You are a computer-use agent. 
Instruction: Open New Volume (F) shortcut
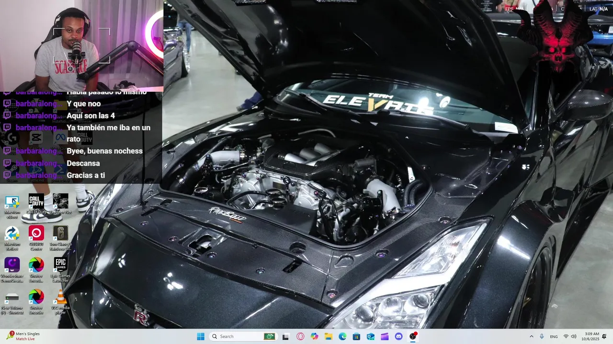pyautogui.click(x=12, y=302)
